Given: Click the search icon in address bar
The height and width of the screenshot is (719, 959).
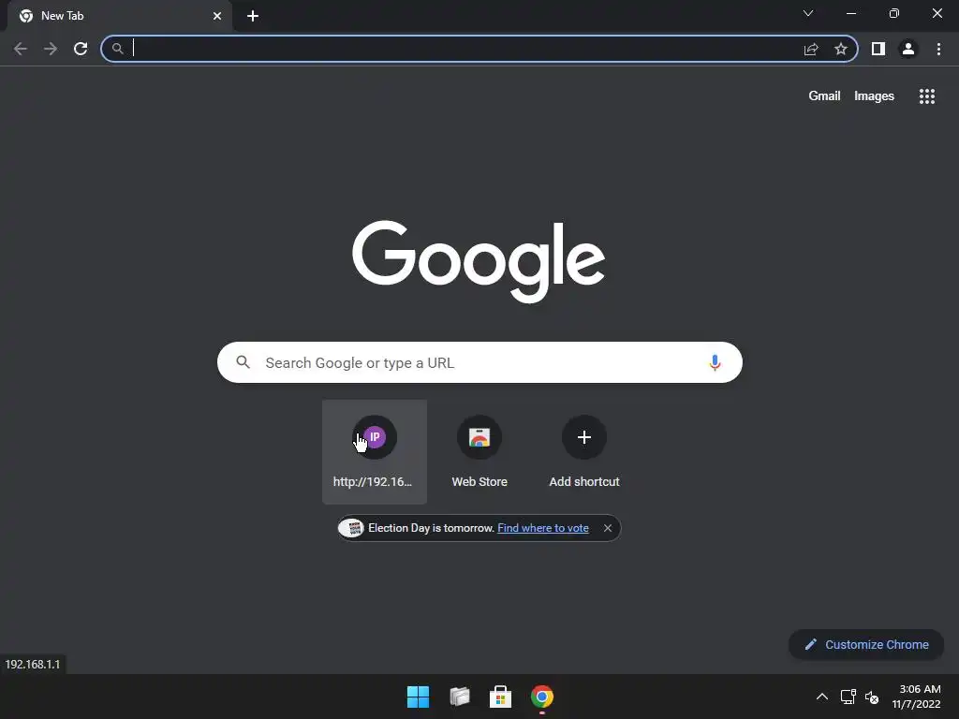Looking at the screenshot, I should [x=117, y=49].
